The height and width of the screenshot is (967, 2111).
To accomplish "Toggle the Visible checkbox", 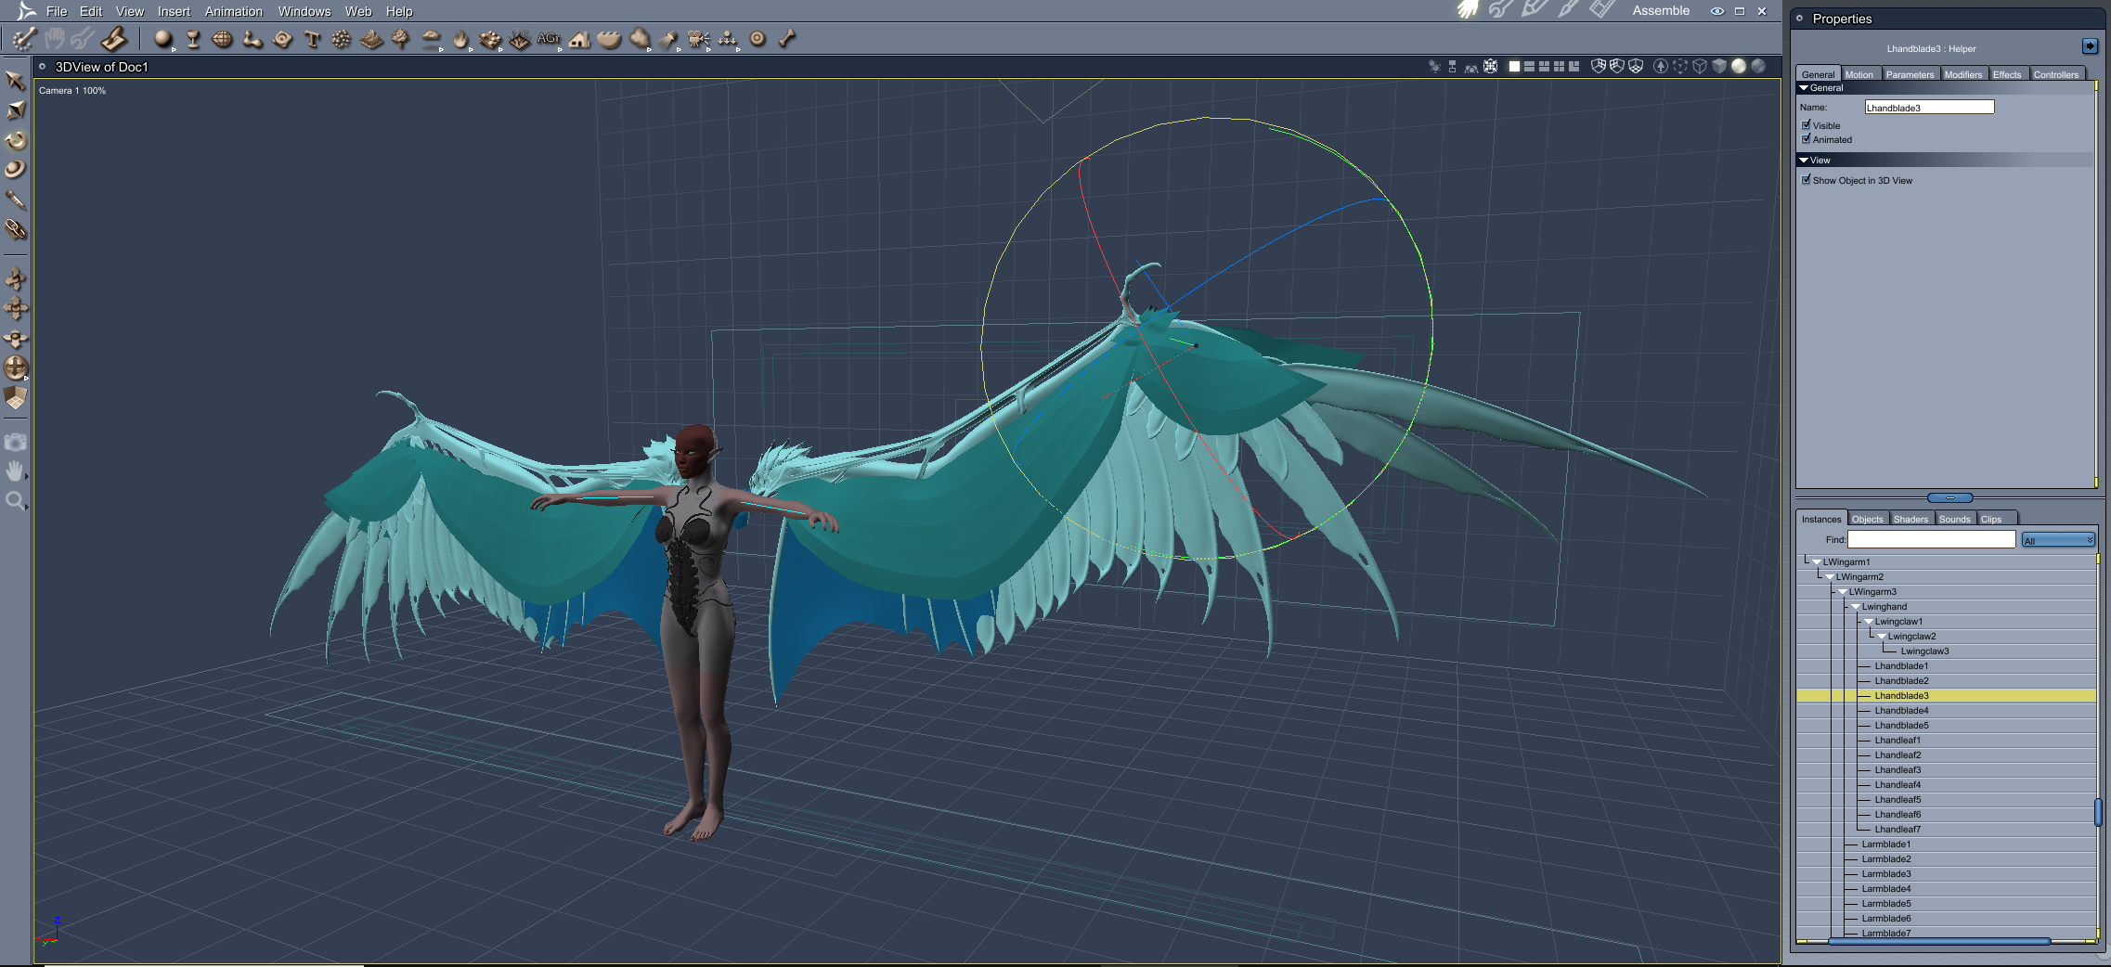I will click(x=1807, y=124).
